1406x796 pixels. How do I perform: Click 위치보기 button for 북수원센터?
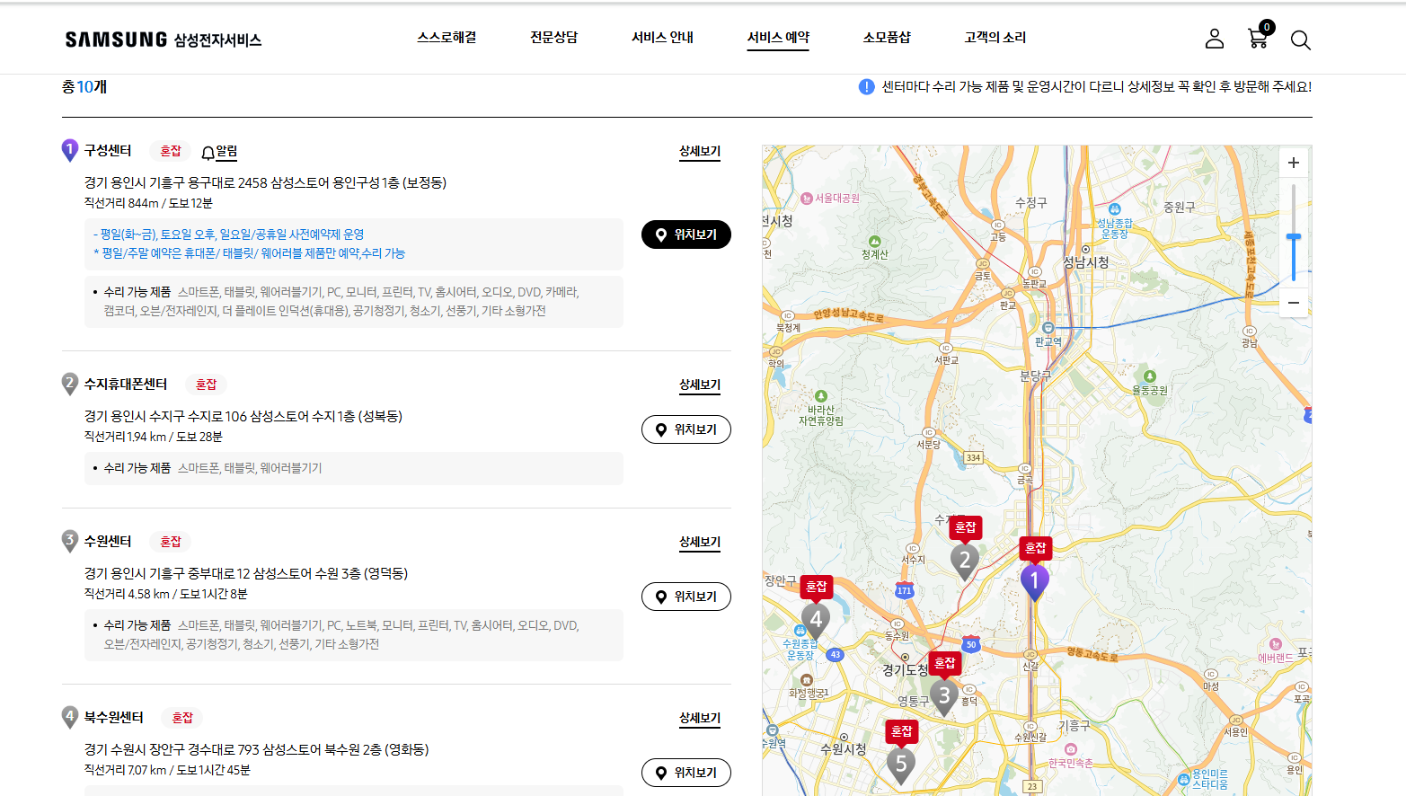[x=686, y=773]
